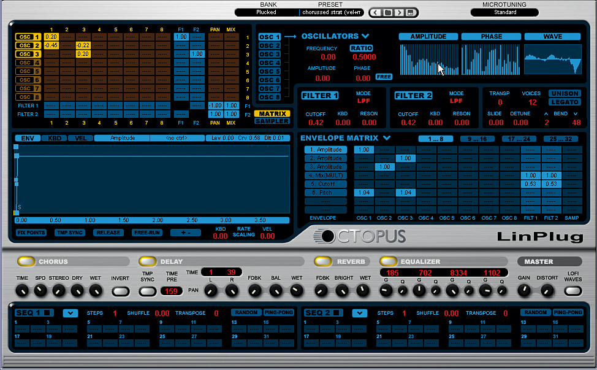Click the bend up value 2
Image resolution: width=597 pixels, height=370 pixels.
coord(546,123)
